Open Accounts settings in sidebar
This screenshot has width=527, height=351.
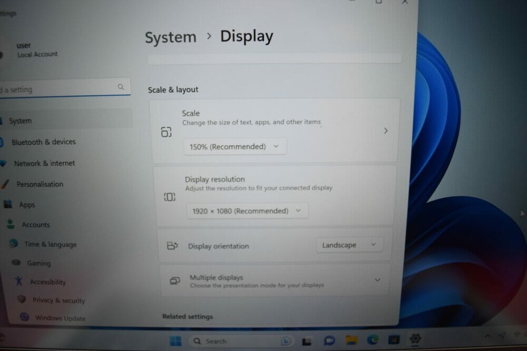[36, 225]
